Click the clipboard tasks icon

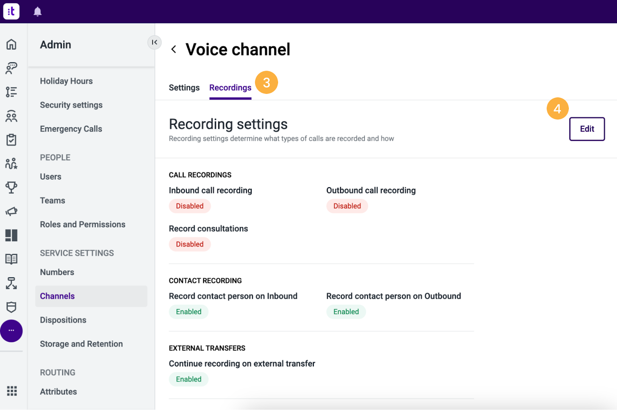12,140
